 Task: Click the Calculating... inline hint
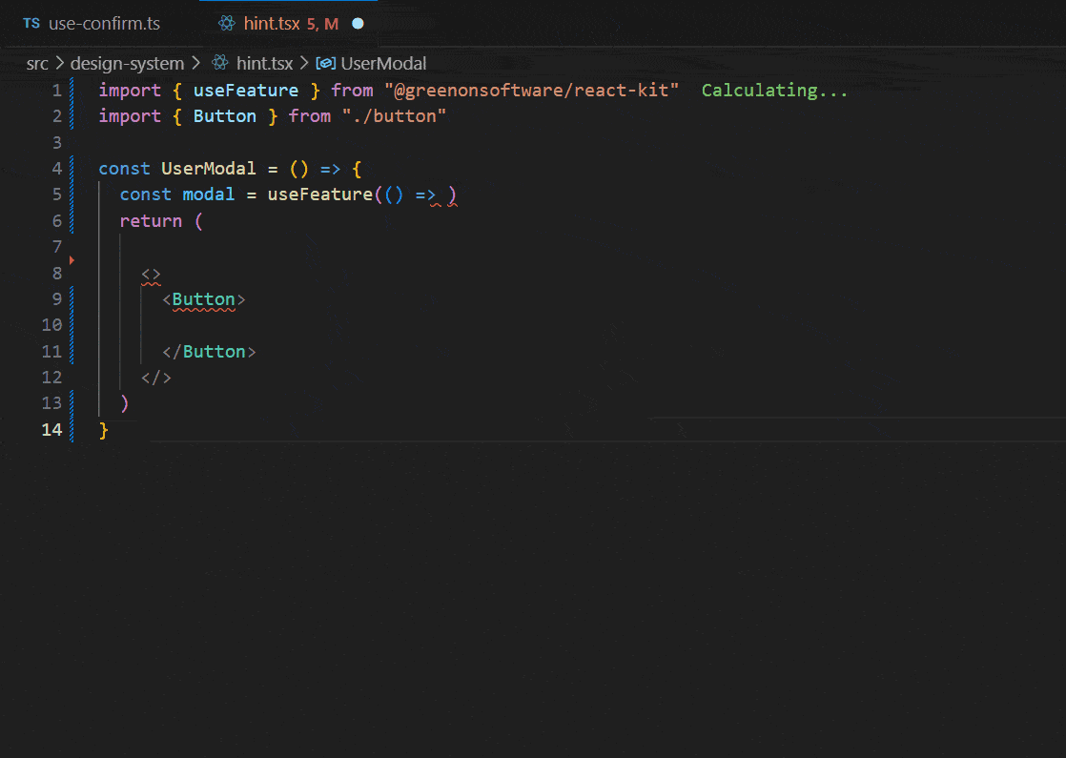(x=774, y=91)
